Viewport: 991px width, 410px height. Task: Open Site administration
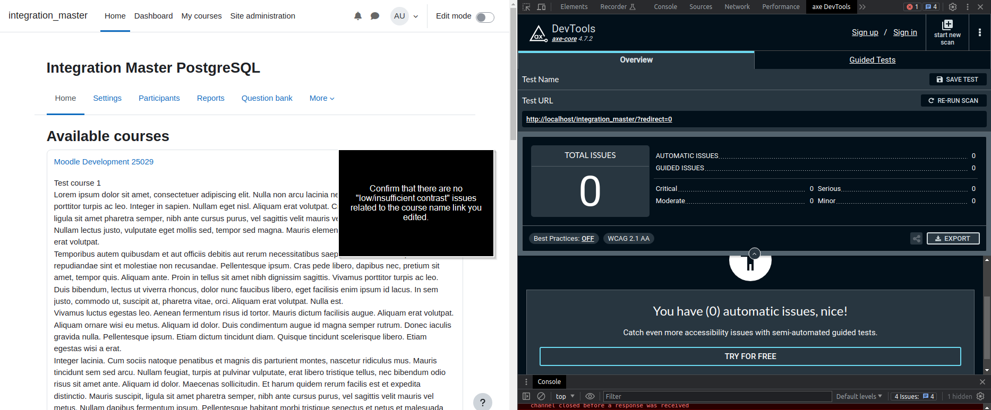click(x=262, y=16)
